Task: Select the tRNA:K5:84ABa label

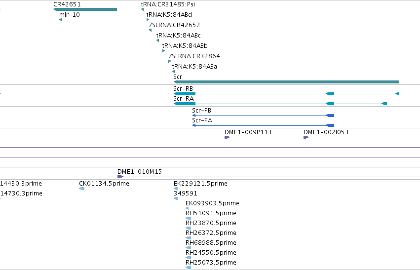Action: pos(194,67)
